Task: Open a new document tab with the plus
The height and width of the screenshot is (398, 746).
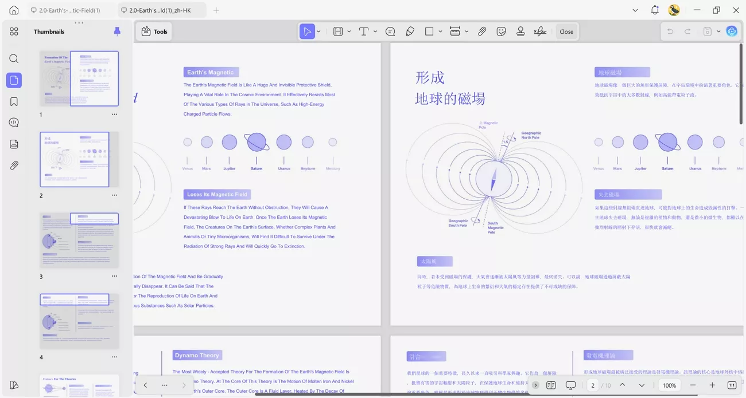Action: point(216,10)
